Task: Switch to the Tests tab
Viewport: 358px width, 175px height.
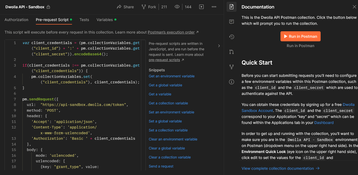Action: (x=84, y=20)
